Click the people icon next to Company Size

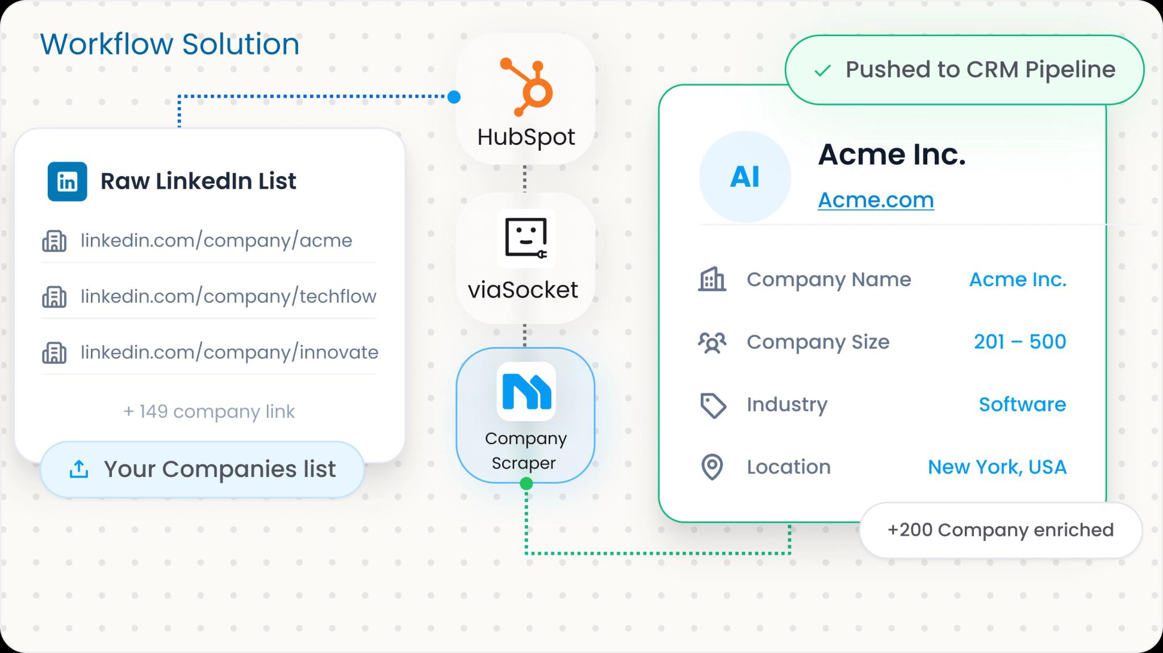712,342
